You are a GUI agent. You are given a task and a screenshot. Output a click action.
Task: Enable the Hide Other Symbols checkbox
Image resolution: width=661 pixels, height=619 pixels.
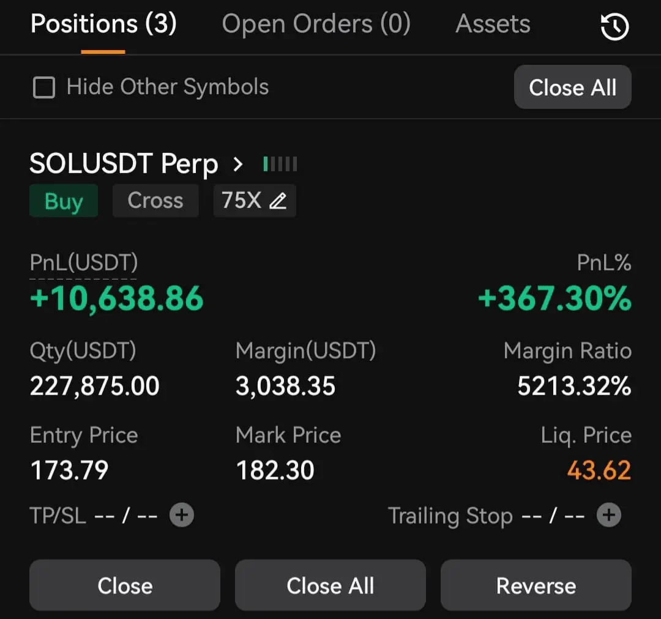pyautogui.click(x=44, y=87)
